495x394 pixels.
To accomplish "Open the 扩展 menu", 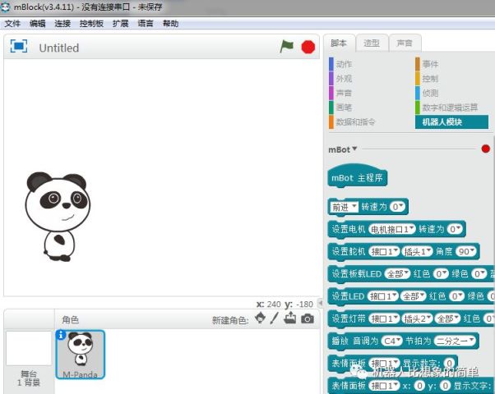I will 121,24.
